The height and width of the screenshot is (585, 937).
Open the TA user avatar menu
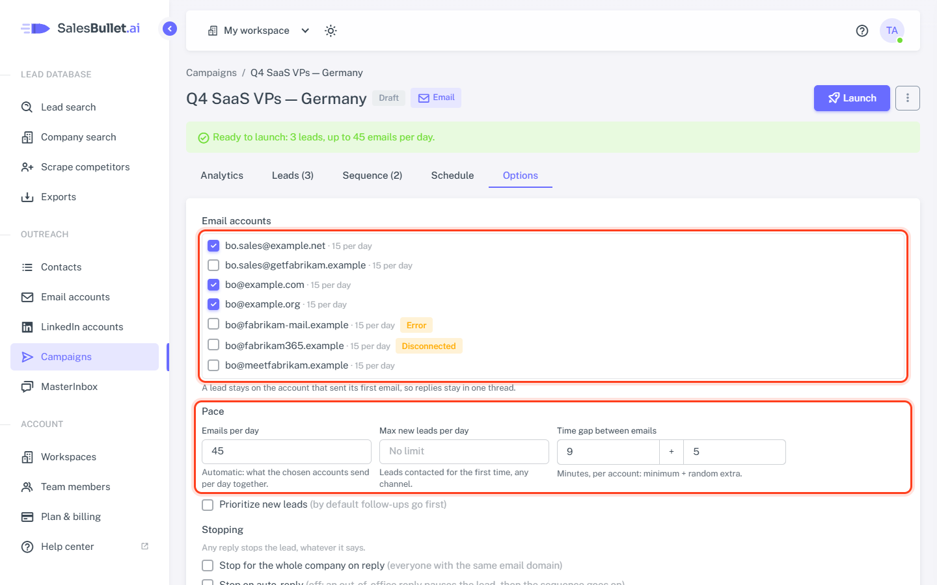point(892,31)
